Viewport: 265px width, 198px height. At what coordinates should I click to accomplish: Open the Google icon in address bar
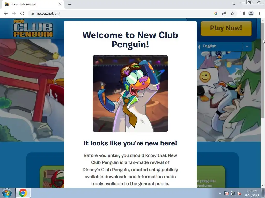[x=216, y=13]
